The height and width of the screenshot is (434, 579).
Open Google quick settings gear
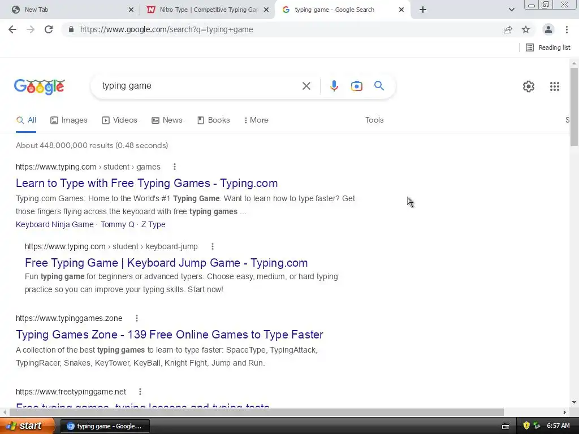529,86
